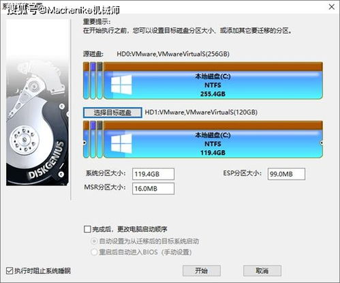Select the purple-topped partition on target disk
The width and height of the screenshot is (340, 283).
(x=93, y=139)
